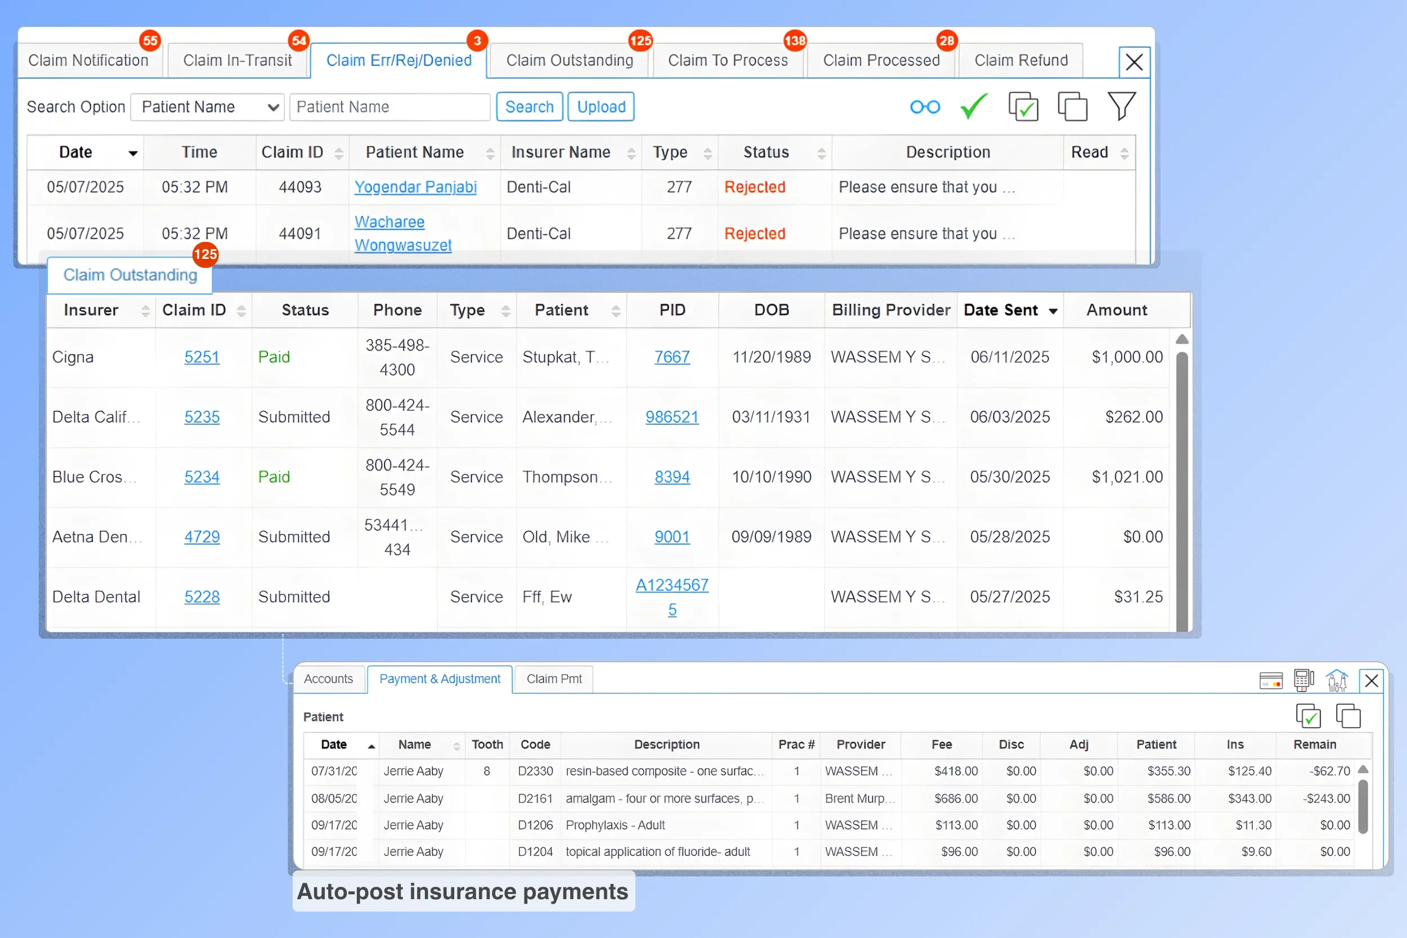
Task: Click the copy icon above the payment table
Action: (x=1348, y=716)
